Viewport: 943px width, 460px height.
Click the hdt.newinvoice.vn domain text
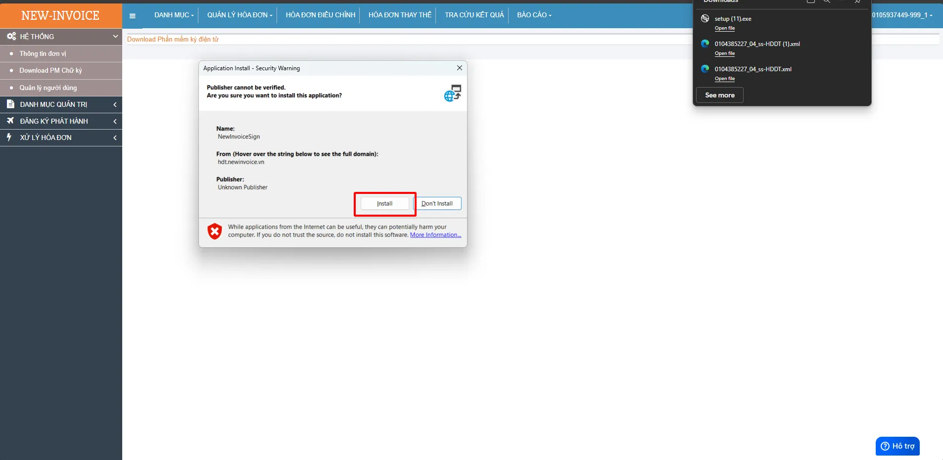click(x=241, y=162)
